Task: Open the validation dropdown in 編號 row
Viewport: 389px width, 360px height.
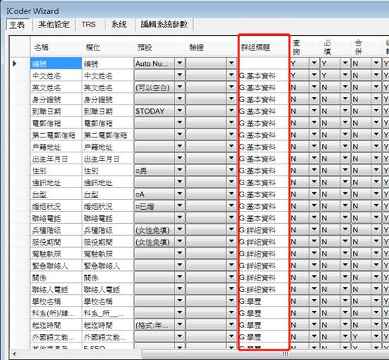Action: point(232,63)
